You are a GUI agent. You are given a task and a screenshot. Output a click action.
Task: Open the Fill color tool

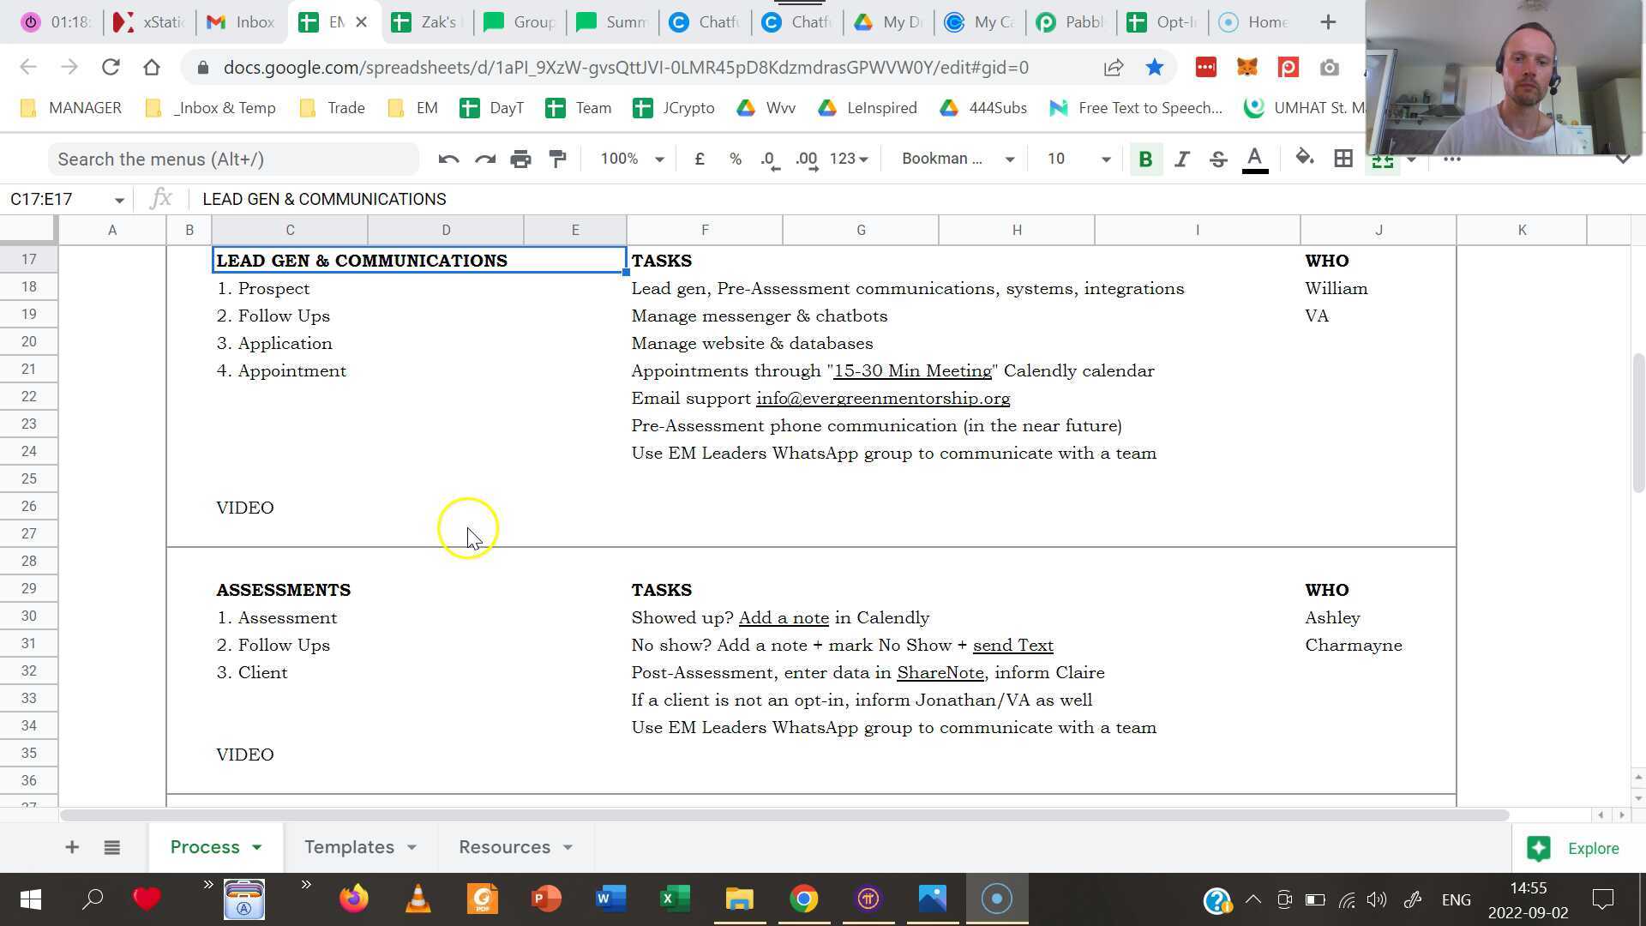(1304, 159)
